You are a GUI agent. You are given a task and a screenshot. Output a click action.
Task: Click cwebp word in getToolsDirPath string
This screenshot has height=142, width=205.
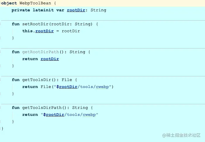(x=89, y=115)
